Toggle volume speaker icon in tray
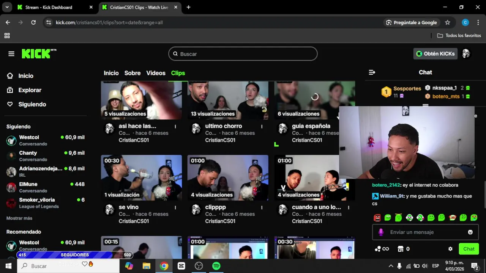Viewport: 486px width, 273px height. (x=424, y=266)
